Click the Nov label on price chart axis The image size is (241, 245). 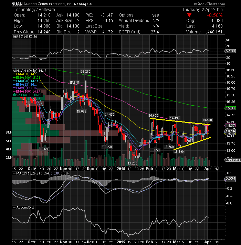point(63,169)
